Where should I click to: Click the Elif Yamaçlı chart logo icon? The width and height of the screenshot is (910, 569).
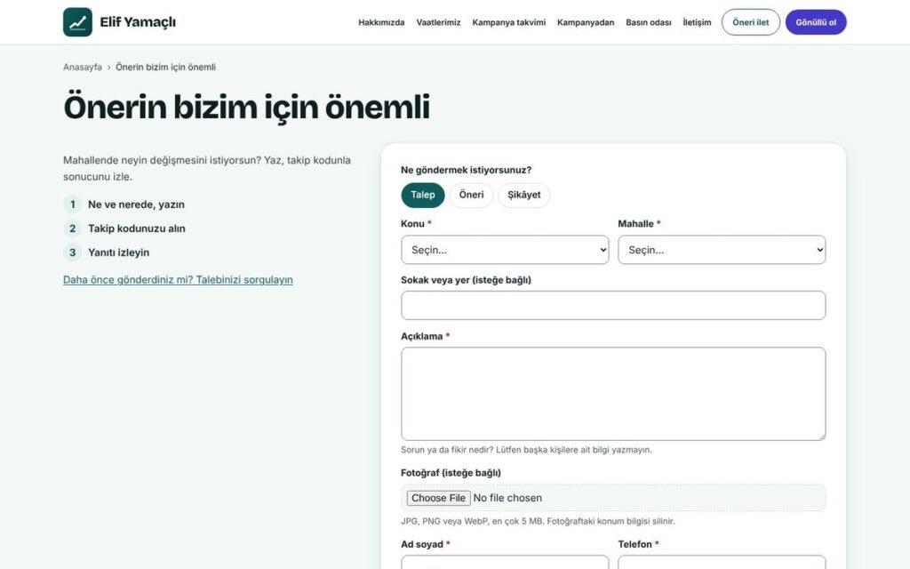(x=77, y=22)
